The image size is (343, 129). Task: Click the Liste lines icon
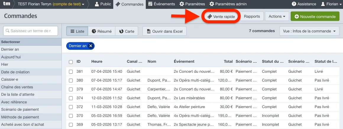click(x=72, y=31)
